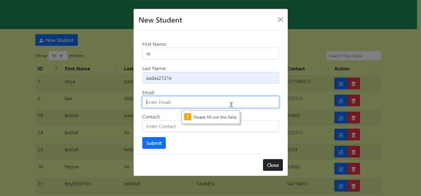Click the trash icon for student ID 30
Viewport: 421px width, 196px height.
click(x=354, y=169)
